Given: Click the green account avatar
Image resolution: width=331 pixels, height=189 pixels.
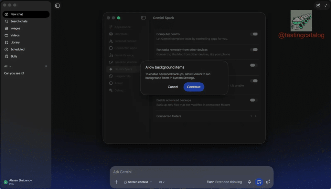Looking at the screenshot, I should [x=6, y=182].
